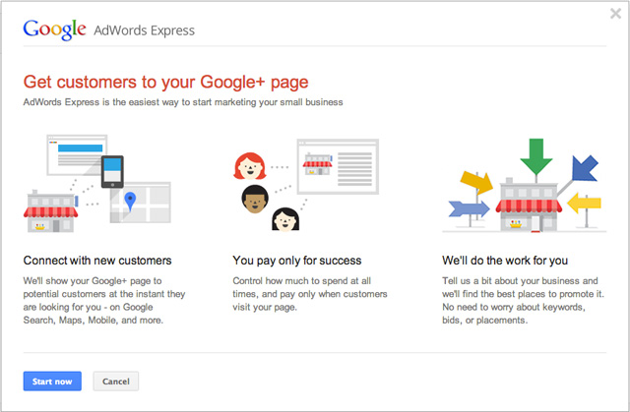Click the paragraph about showing your Google+ page

[104, 301]
